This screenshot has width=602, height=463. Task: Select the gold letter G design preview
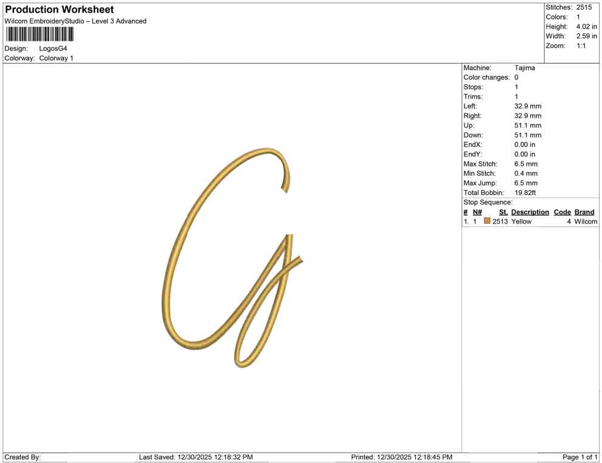tap(231, 255)
